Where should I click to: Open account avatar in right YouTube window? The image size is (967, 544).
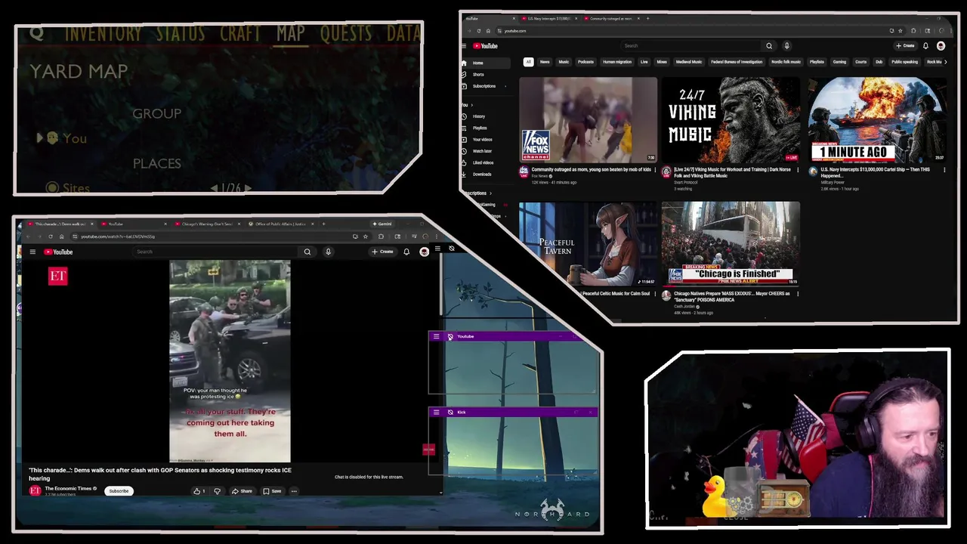coord(941,46)
